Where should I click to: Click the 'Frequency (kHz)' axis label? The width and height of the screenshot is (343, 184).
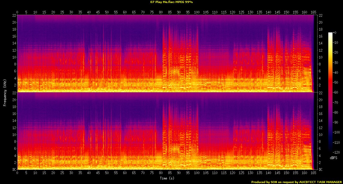tap(5, 92)
